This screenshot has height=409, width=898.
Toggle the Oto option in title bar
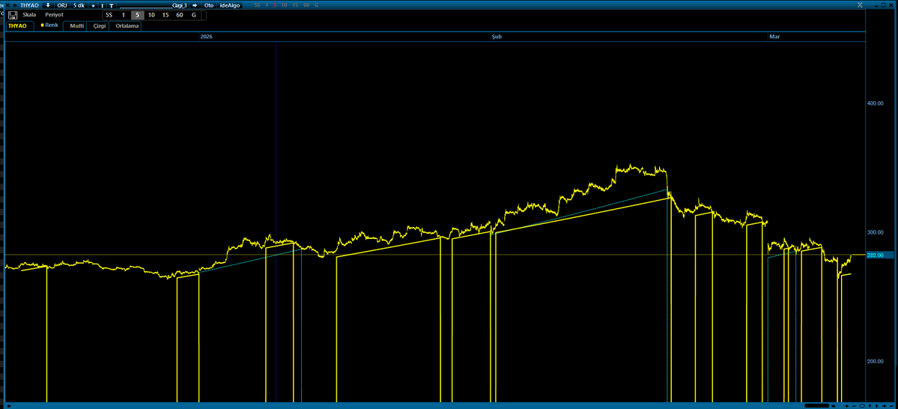coord(209,5)
